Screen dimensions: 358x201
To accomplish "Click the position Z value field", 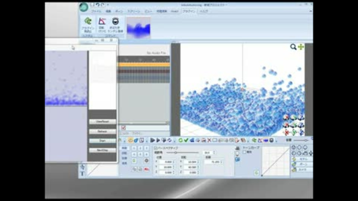I will [x=166, y=172].
